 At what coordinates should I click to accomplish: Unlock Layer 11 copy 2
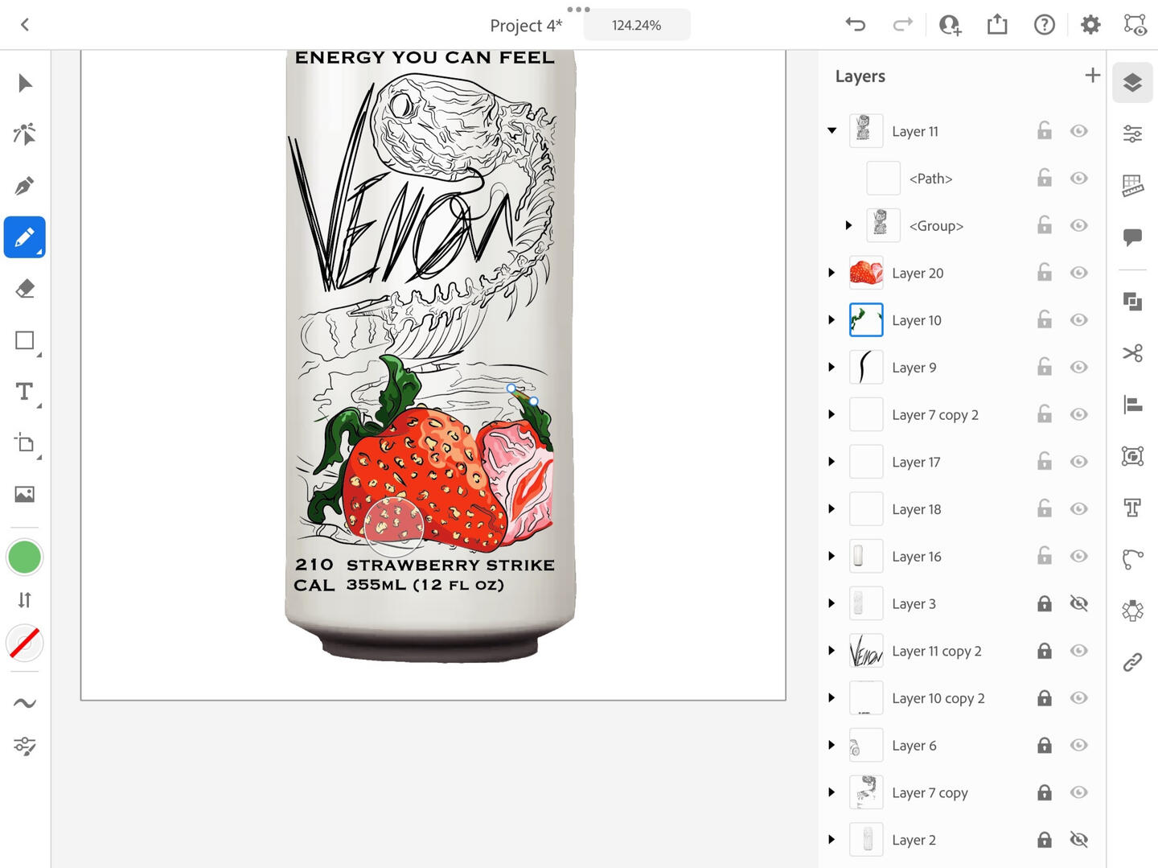point(1044,651)
